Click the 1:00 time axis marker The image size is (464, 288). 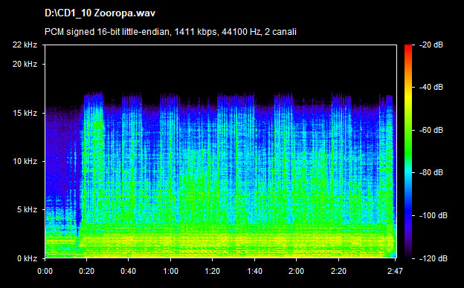point(170,271)
